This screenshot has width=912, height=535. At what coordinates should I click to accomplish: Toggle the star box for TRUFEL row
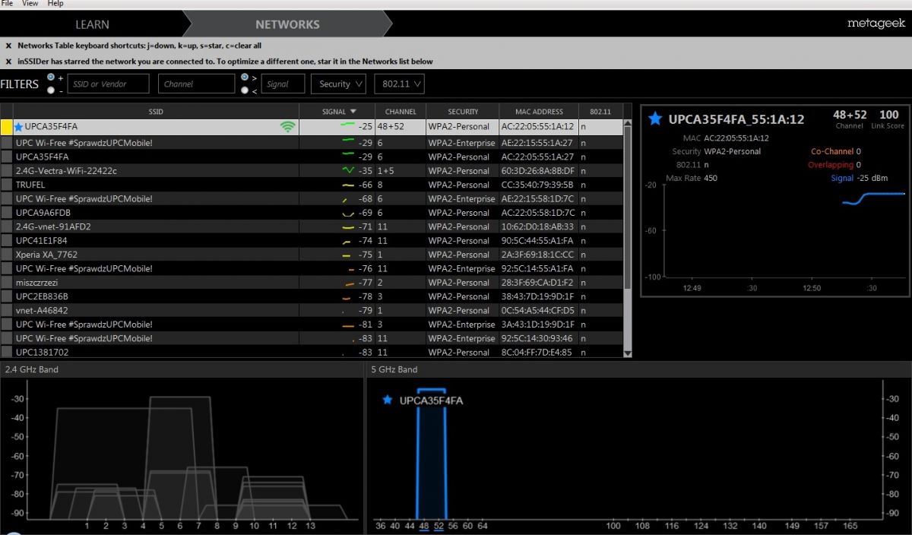6,185
